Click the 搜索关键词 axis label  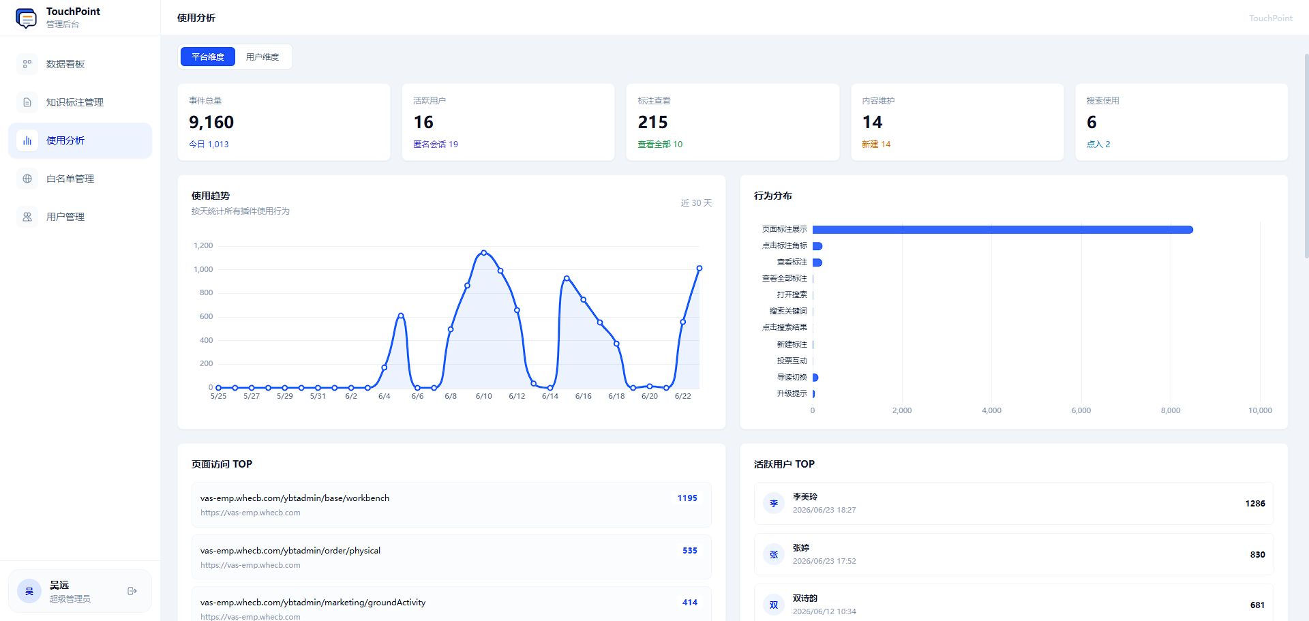tap(788, 312)
